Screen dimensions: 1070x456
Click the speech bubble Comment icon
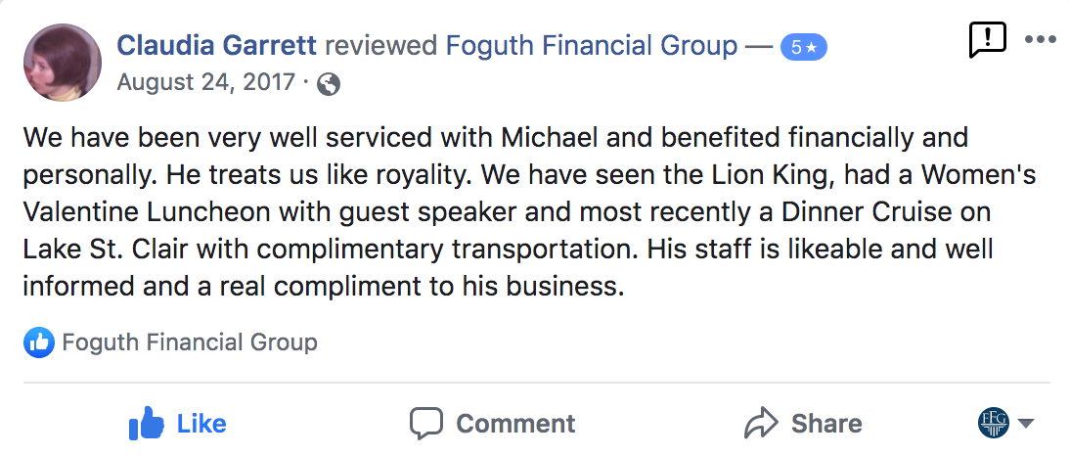tap(426, 424)
